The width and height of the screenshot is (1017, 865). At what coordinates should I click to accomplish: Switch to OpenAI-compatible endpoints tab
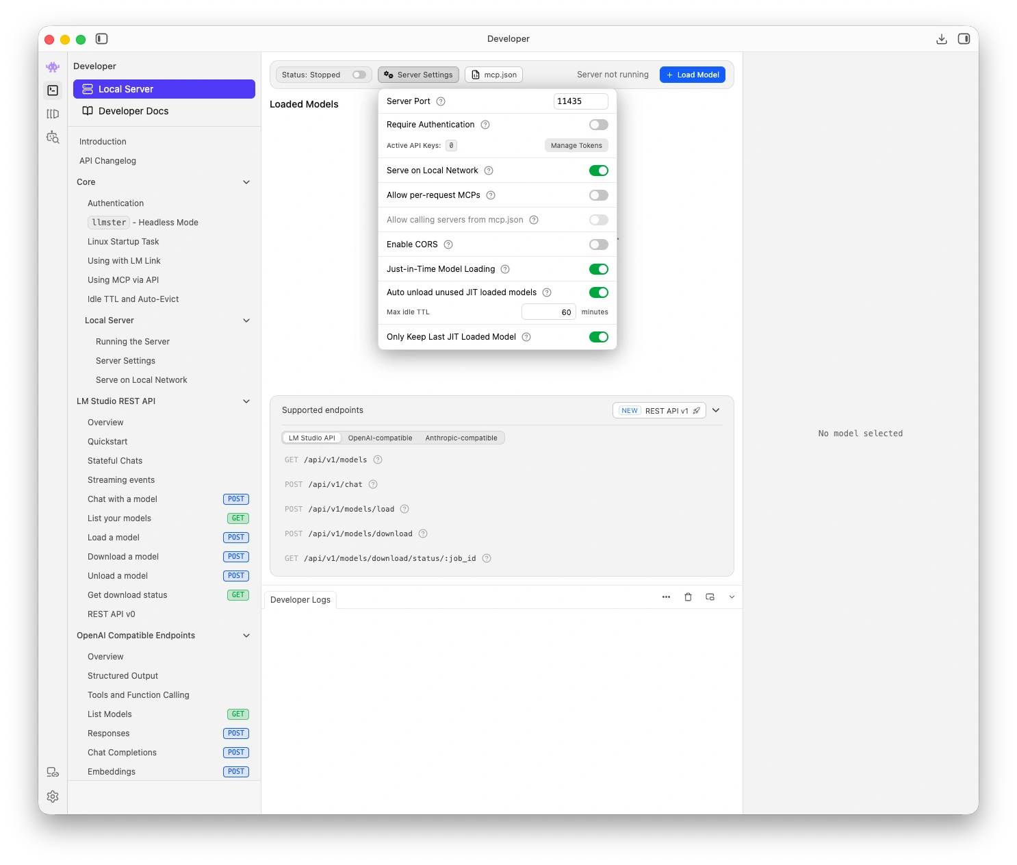pos(380,438)
